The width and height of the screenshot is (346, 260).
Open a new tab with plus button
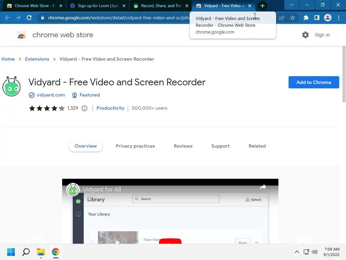tap(262, 6)
